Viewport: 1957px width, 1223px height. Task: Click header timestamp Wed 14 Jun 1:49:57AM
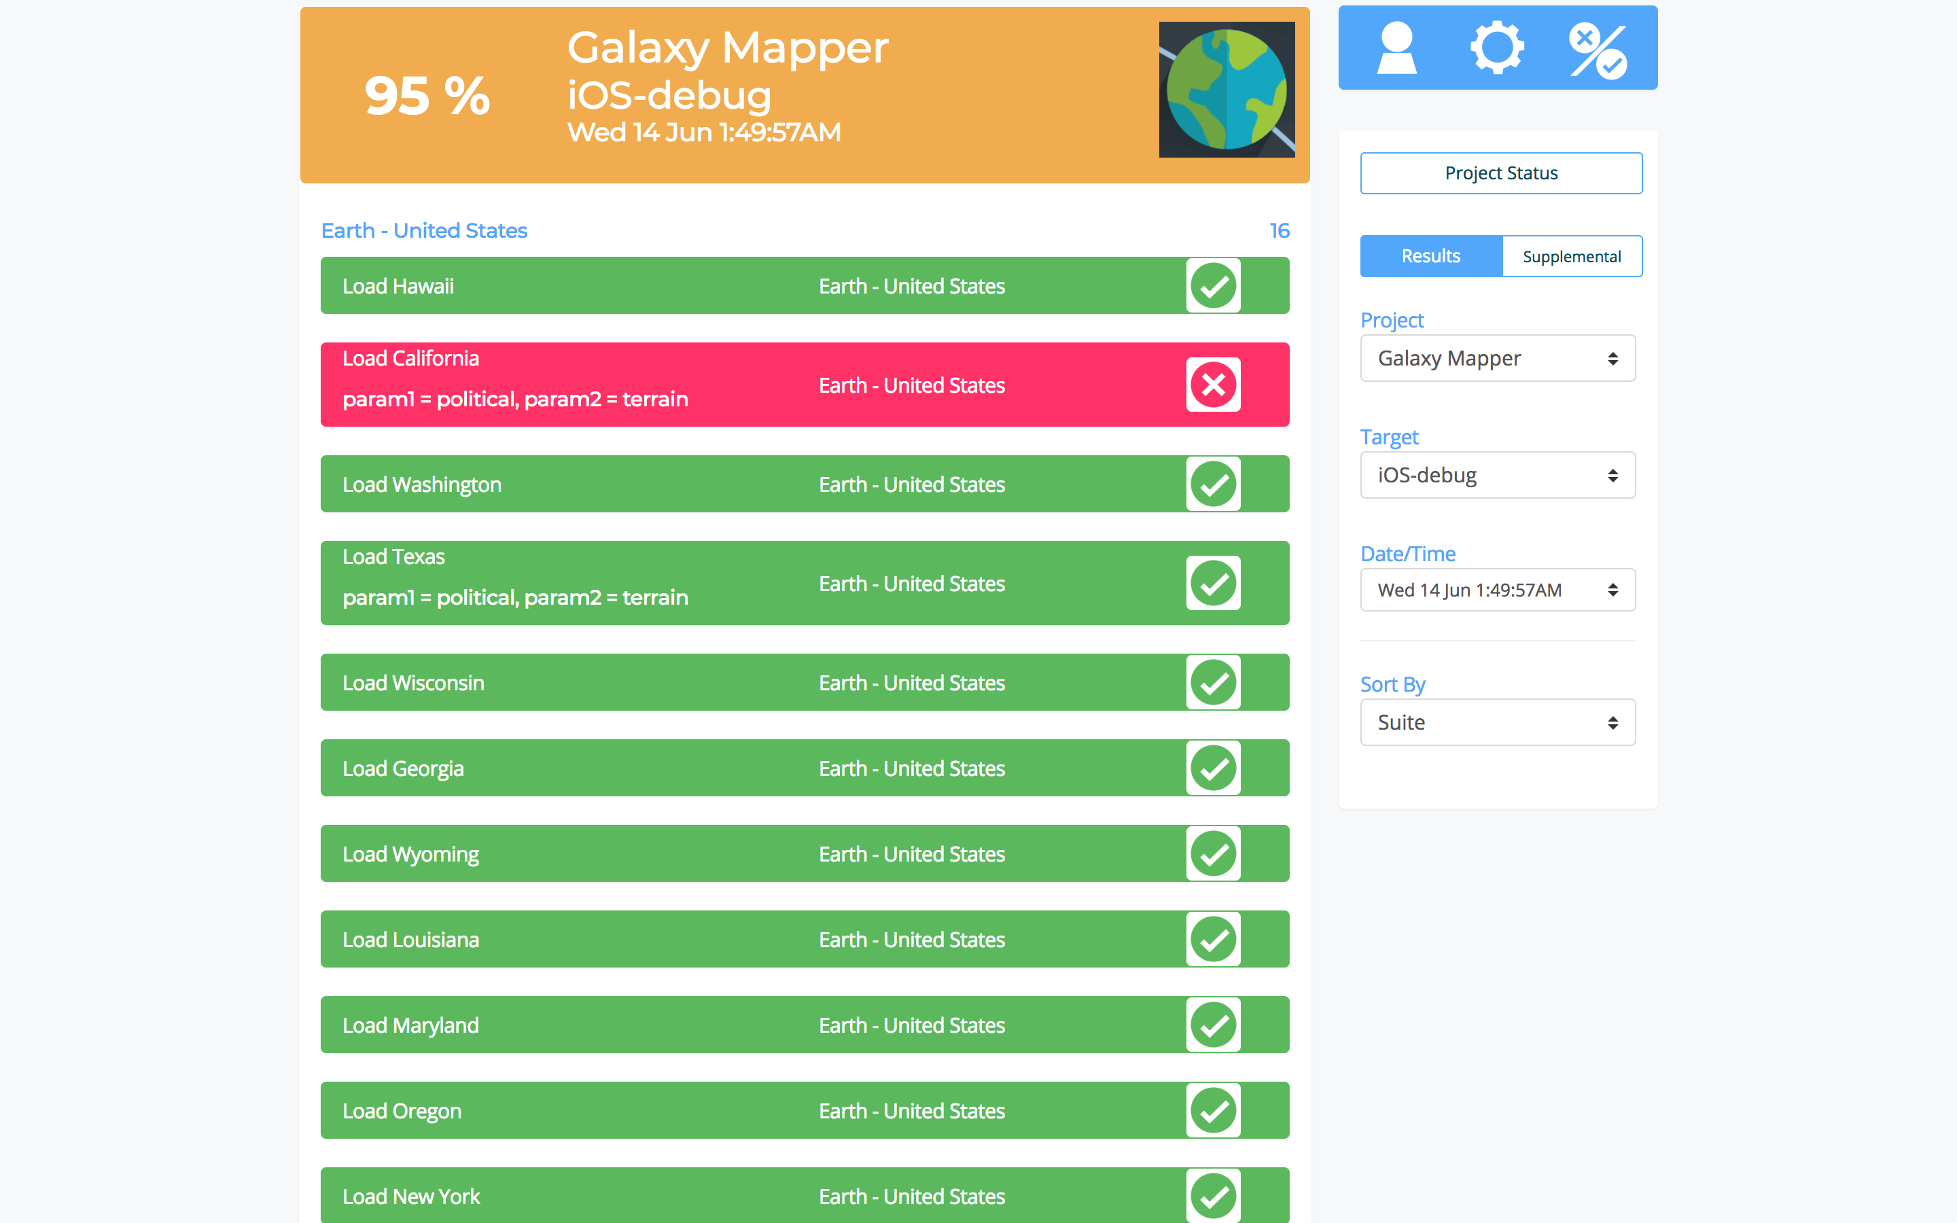[705, 132]
